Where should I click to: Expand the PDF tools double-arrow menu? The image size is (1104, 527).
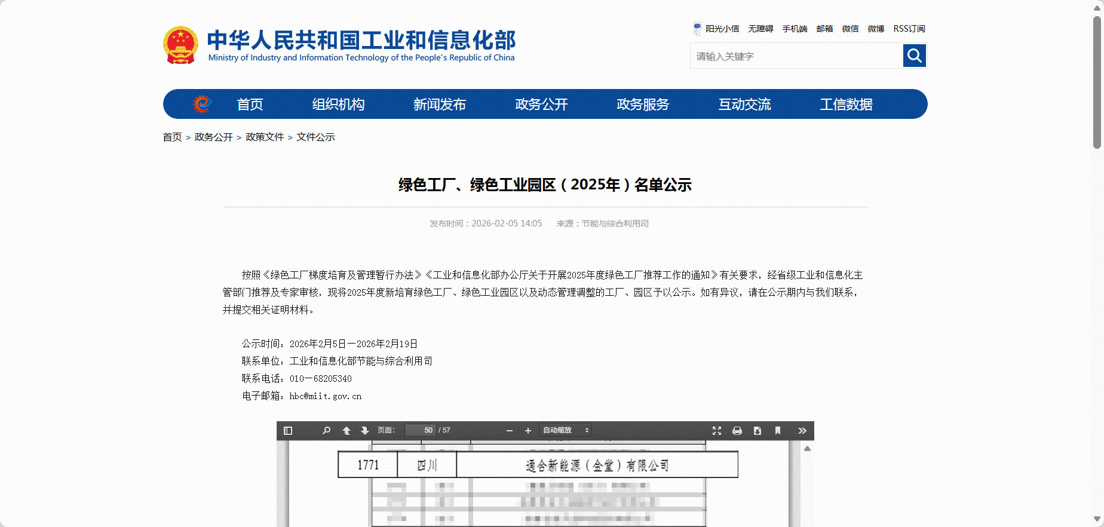(x=802, y=430)
